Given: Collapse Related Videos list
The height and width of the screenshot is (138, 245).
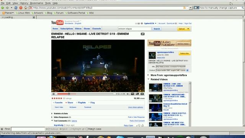Looking at the screenshot, I should pos(149,79).
